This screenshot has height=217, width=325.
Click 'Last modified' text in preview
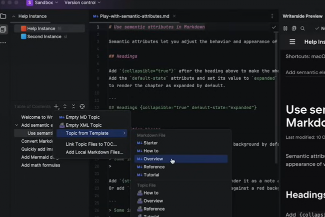[305, 137]
